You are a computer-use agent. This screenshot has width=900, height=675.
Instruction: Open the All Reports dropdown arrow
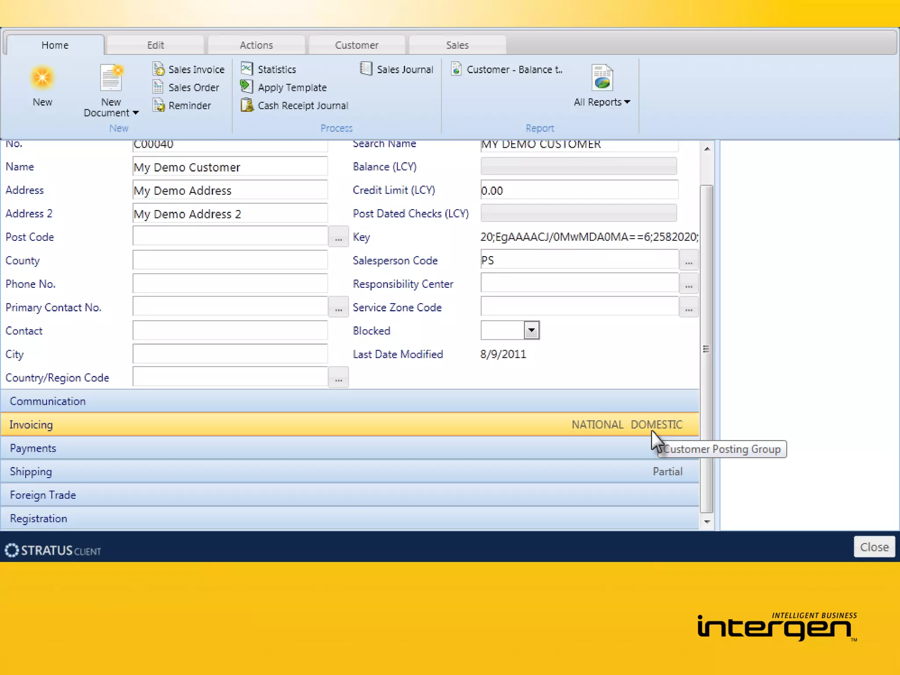point(627,102)
